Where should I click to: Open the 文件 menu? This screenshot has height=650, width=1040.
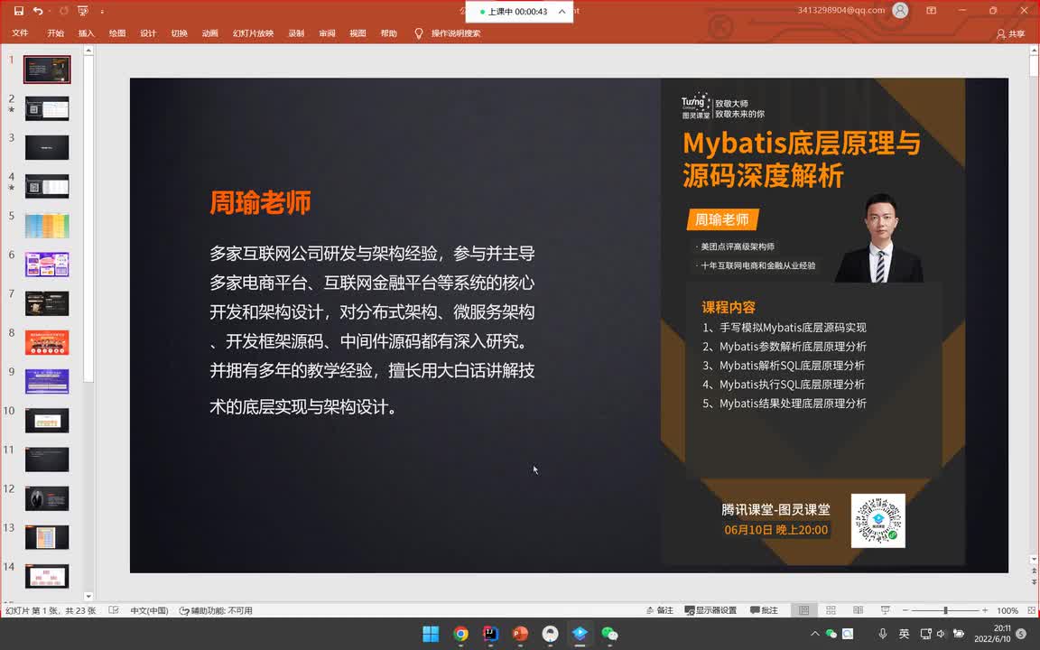(x=20, y=33)
